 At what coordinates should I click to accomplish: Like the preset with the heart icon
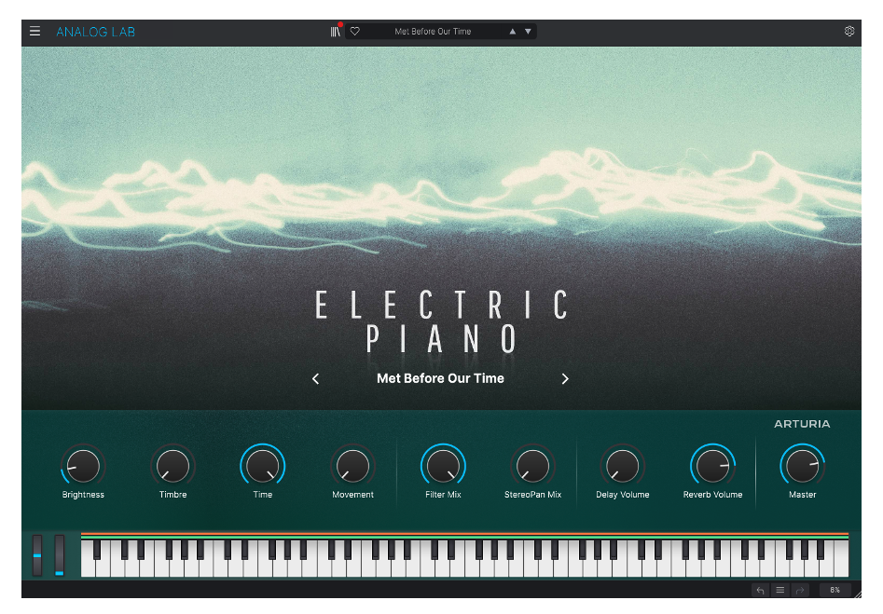[x=355, y=32]
